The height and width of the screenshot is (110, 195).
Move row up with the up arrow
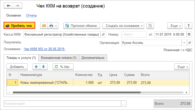pos(36,67)
